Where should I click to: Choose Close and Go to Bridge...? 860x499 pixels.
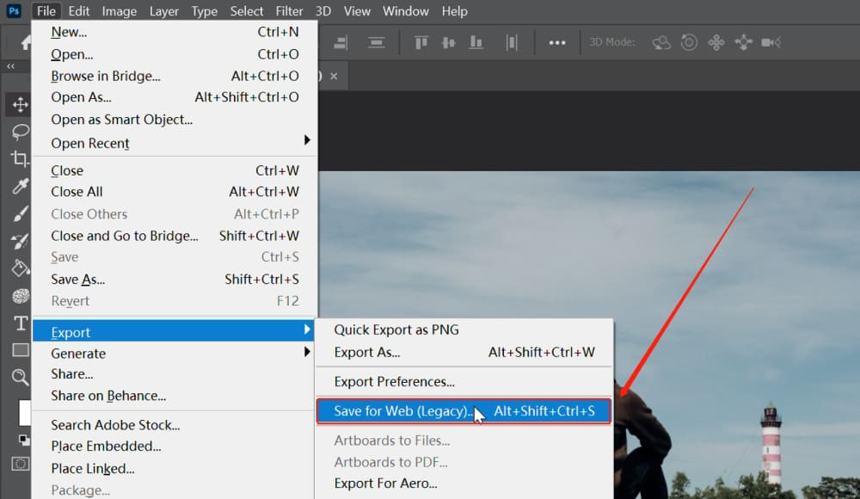coord(175,236)
